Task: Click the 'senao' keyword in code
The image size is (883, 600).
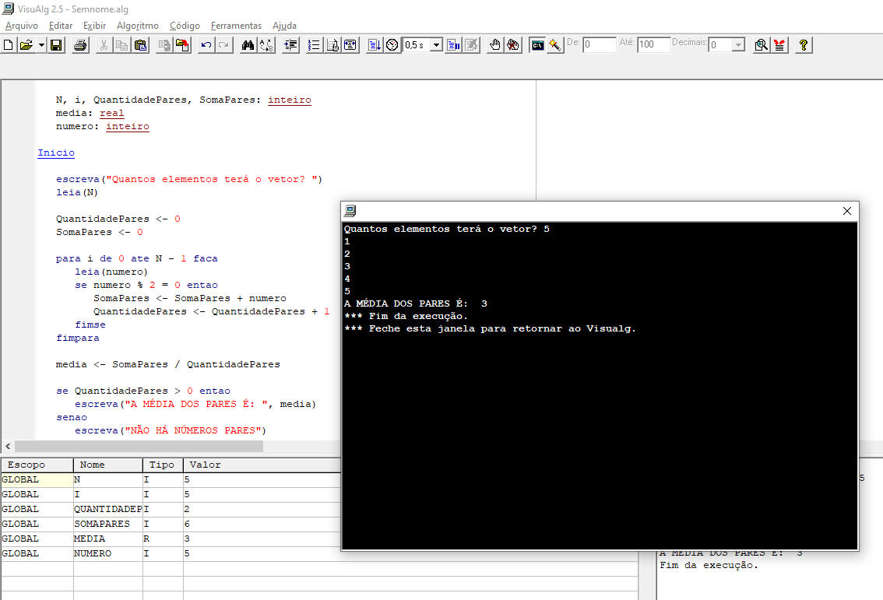Action: (72, 417)
